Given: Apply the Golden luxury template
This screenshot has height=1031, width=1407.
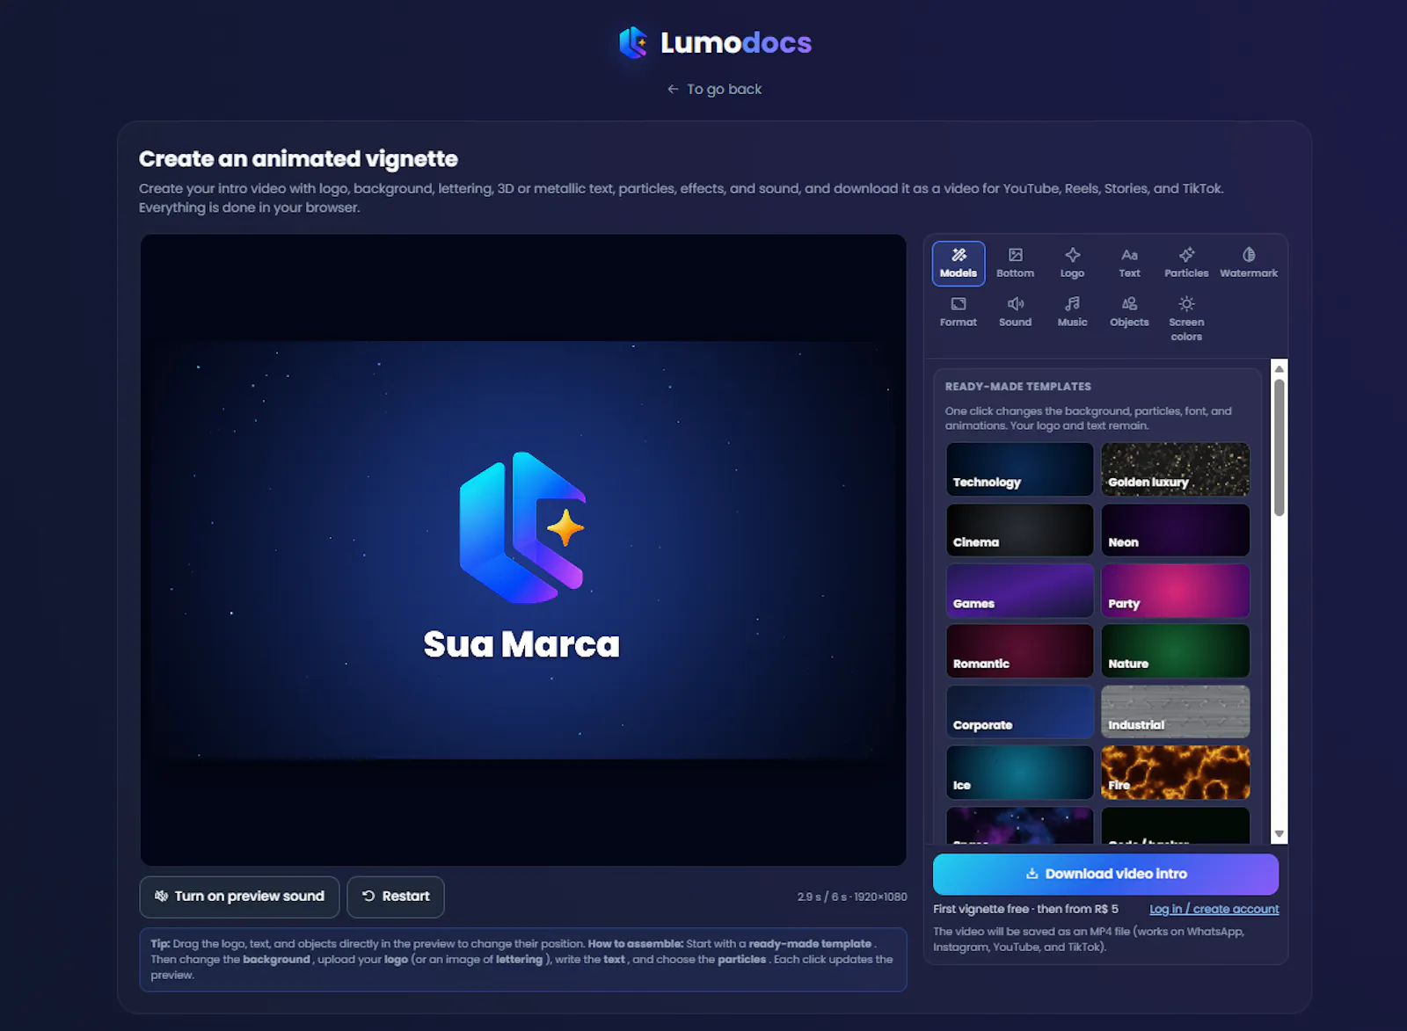Looking at the screenshot, I should pyautogui.click(x=1176, y=469).
